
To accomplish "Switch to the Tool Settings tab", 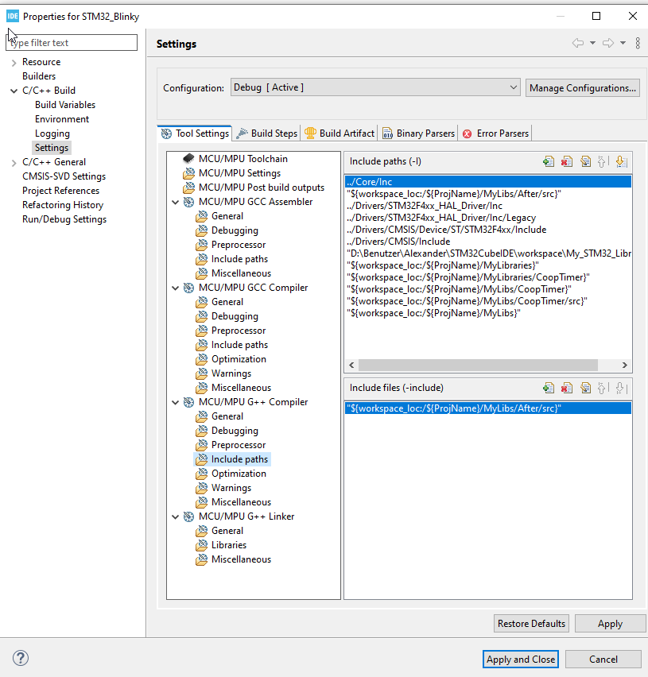I will click(x=195, y=133).
